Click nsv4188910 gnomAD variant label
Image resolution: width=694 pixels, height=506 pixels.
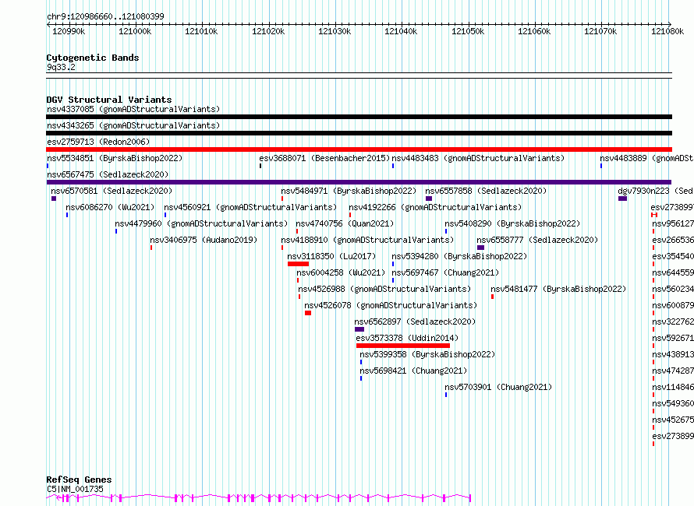pyautogui.click(x=367, y=240)
